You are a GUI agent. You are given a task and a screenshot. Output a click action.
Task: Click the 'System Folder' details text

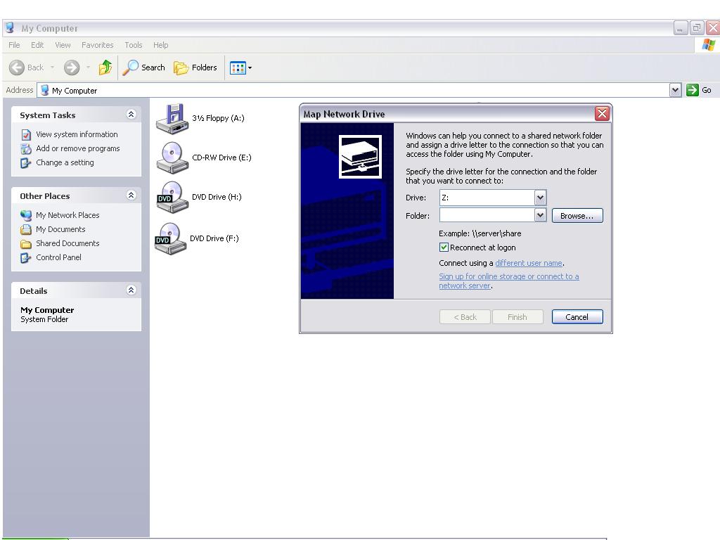coord(44,320)
